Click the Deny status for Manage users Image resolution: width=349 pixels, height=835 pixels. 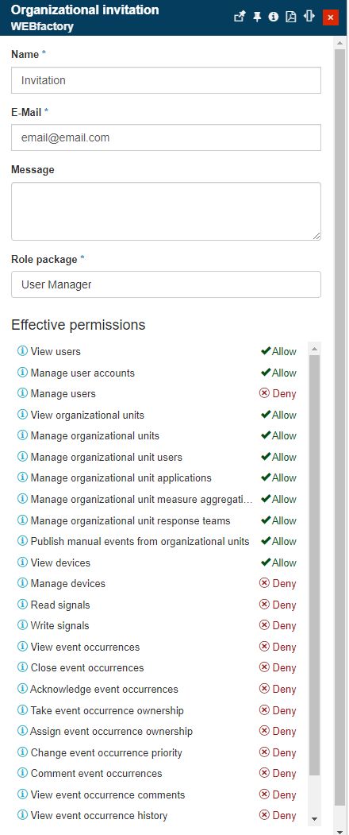277,393
